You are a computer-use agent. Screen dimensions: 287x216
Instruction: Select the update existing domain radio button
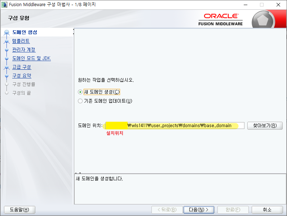click(80, 101)
